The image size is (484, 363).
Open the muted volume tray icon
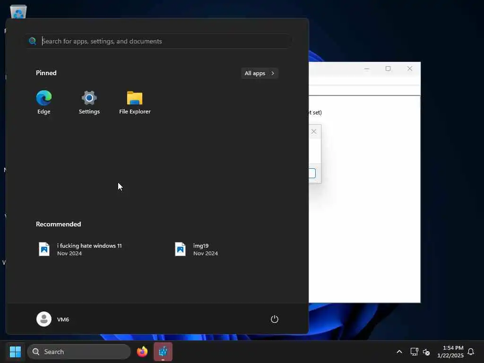pos(426,352)
